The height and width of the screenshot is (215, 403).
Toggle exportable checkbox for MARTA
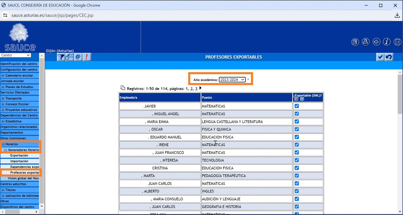point(297,175)
